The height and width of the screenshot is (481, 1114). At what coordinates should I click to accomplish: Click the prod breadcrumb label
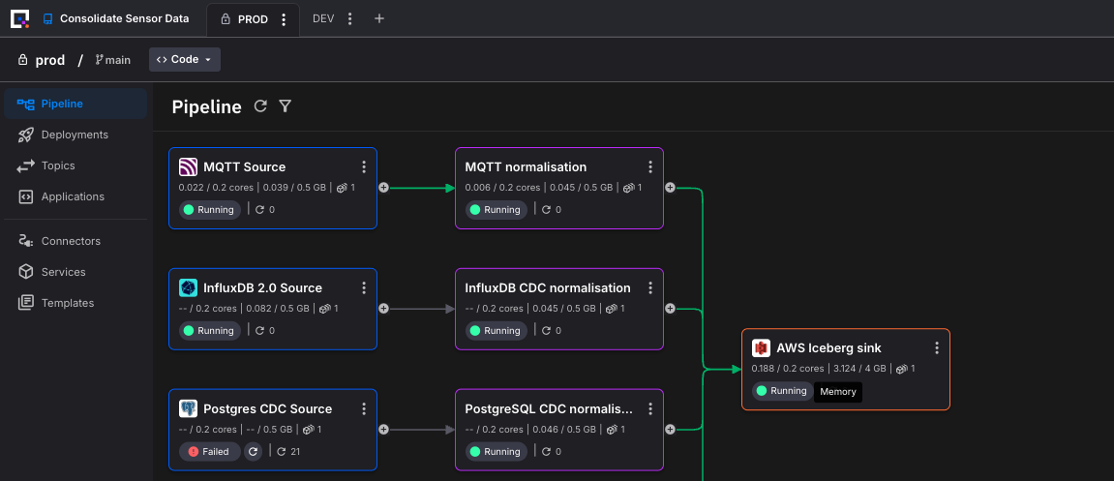tap(49, 60)
